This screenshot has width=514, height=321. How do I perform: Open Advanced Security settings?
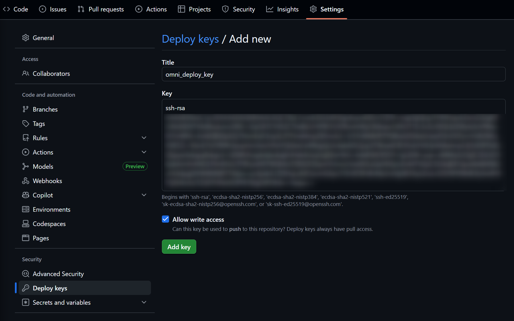click(85, 274)
